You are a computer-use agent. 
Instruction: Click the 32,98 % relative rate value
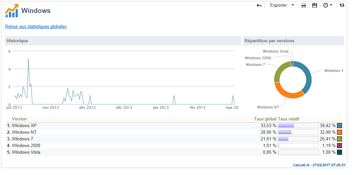(327, 132)
